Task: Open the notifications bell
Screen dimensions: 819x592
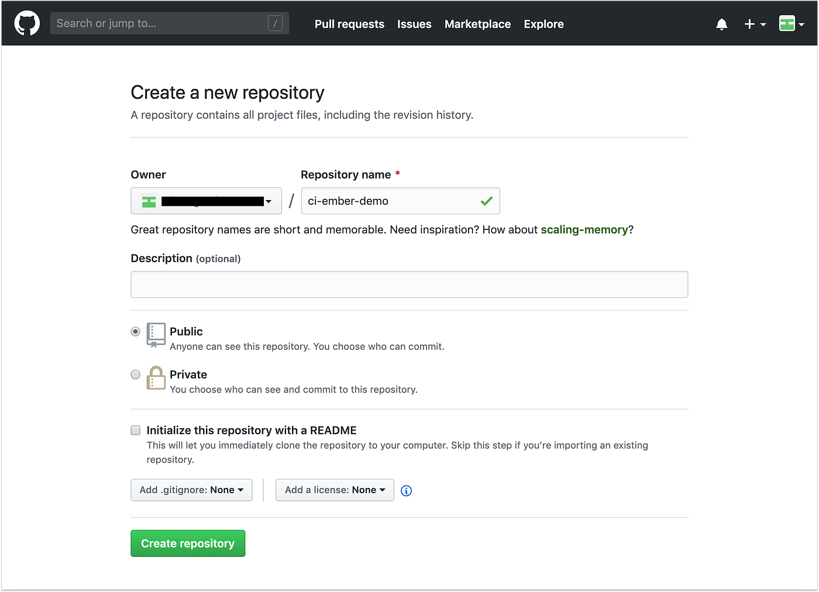Action: coord(721,24)
